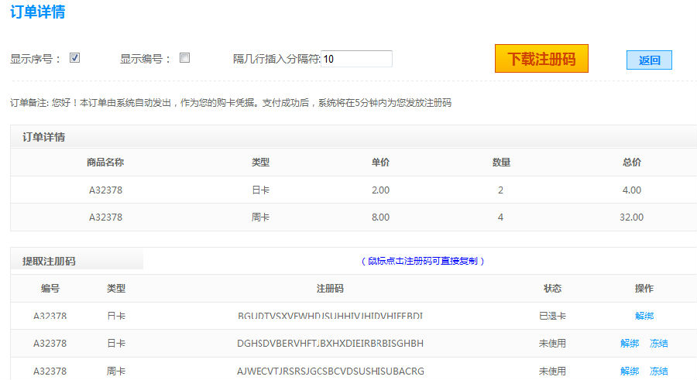Uncheck the 显示序号 checkbox
This screenshot has width=697, height=380.
click(x=75, y=57)
